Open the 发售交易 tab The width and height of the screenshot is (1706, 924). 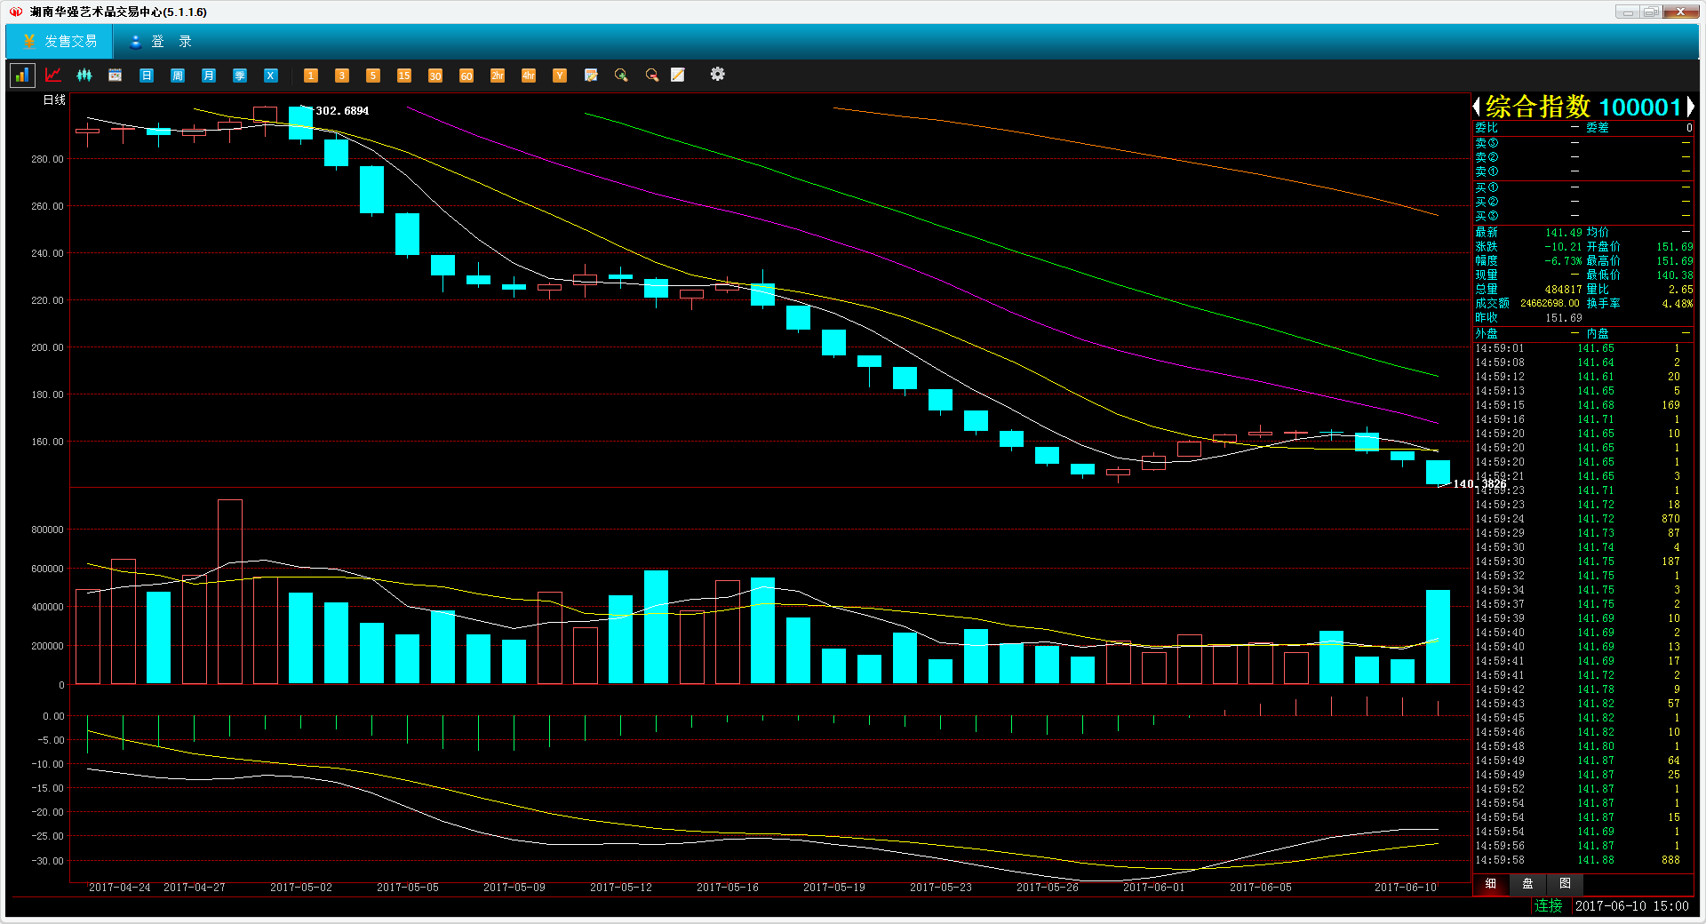pyautogui.click(x=60, y=42)
